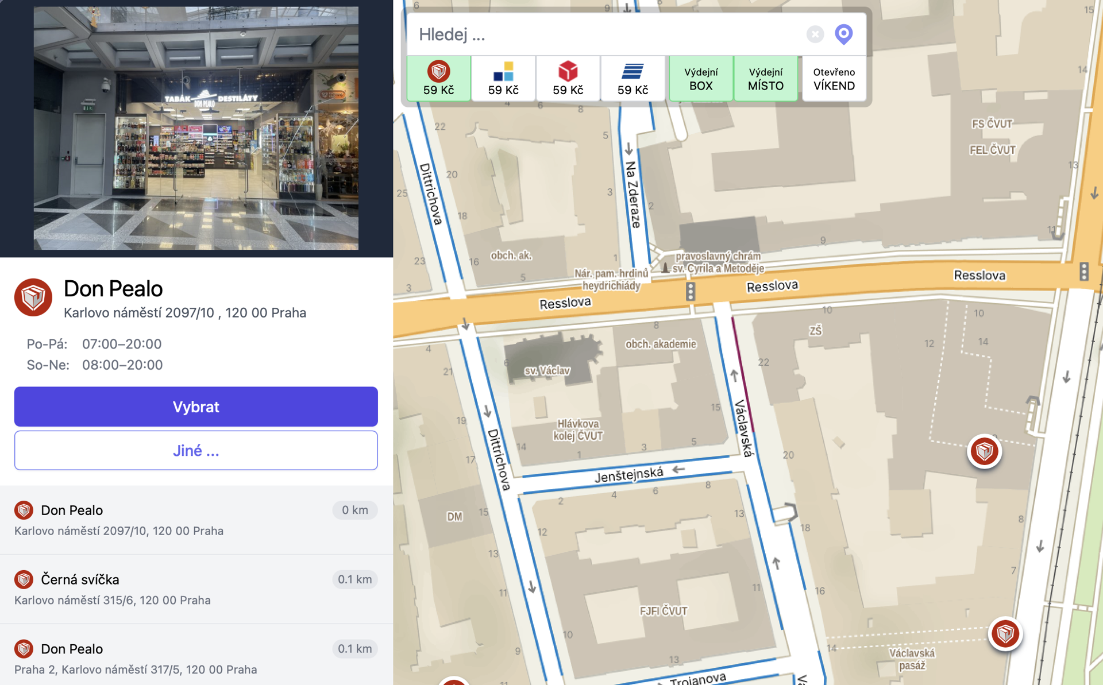Select Don Pealo at Karlovo náměstí 317/5
The width and height of the screenshot is (1103, 685).
(x=196, y=655)
